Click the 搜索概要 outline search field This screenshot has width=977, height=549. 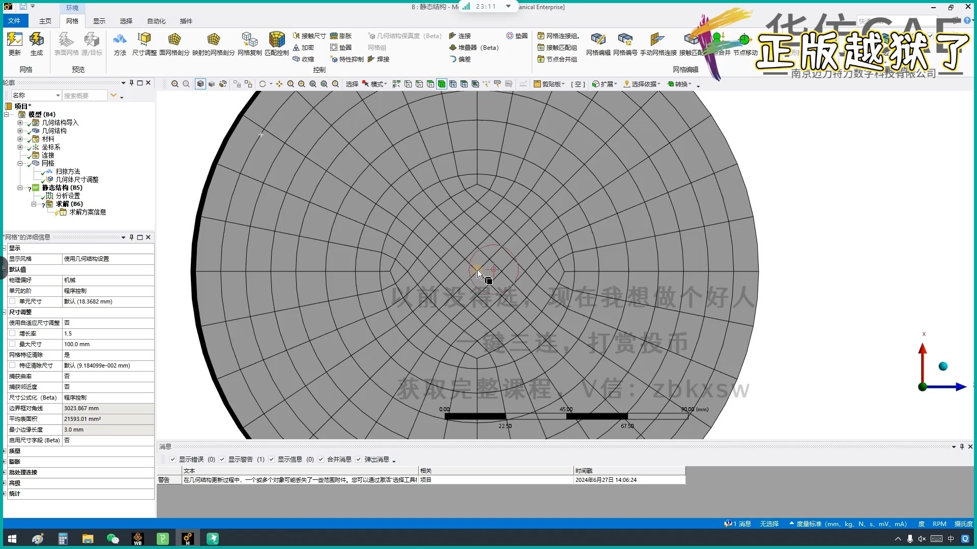pos(84,96)
